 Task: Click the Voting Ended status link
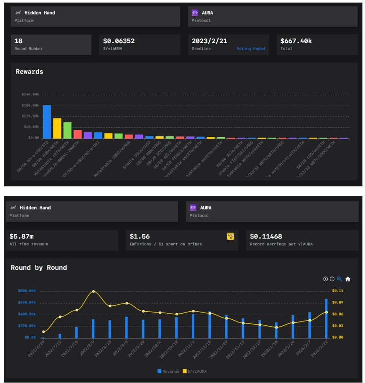251,49
